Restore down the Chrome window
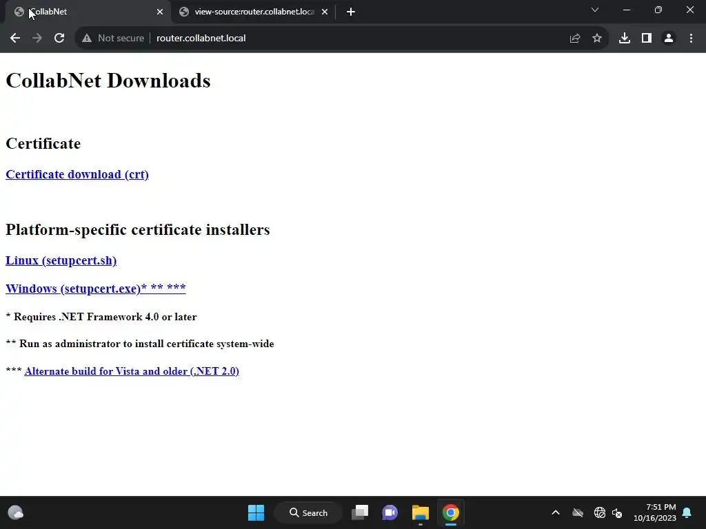706x529 pixels. (658, 10)
